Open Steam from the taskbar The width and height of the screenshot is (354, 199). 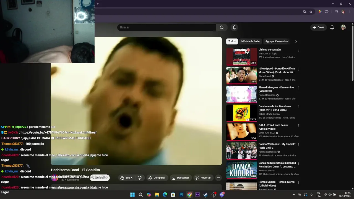pyautogui.click(x=205, y=195)
